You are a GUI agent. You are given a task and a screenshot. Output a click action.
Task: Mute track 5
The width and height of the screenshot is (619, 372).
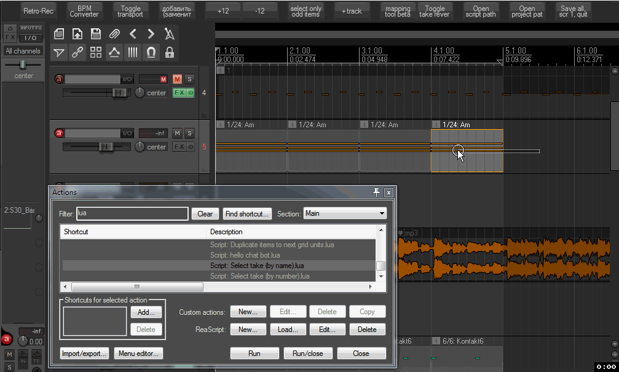click(177, 133)
